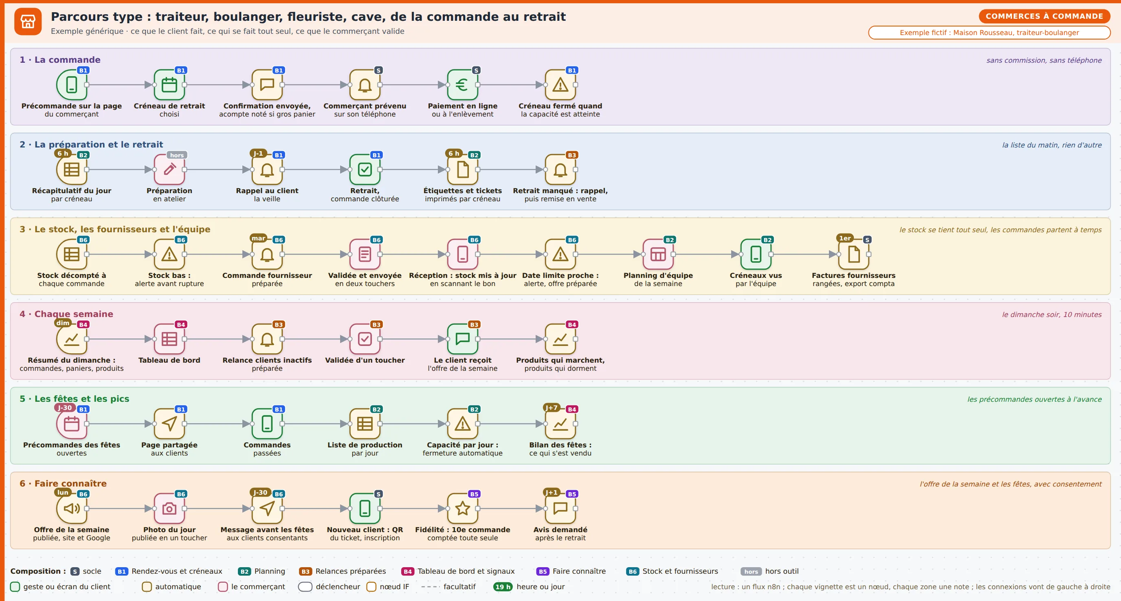This screenshot has width=1121, height=601.
Task: Click the 'Retrait, commande clôturée' checkmark node
Action: point(365,169)
